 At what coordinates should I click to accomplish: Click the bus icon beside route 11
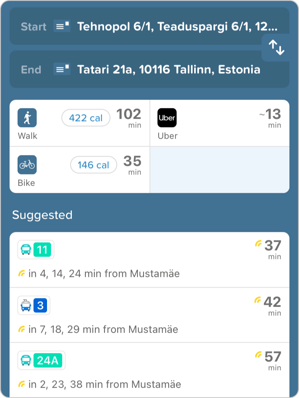point(26,250)
